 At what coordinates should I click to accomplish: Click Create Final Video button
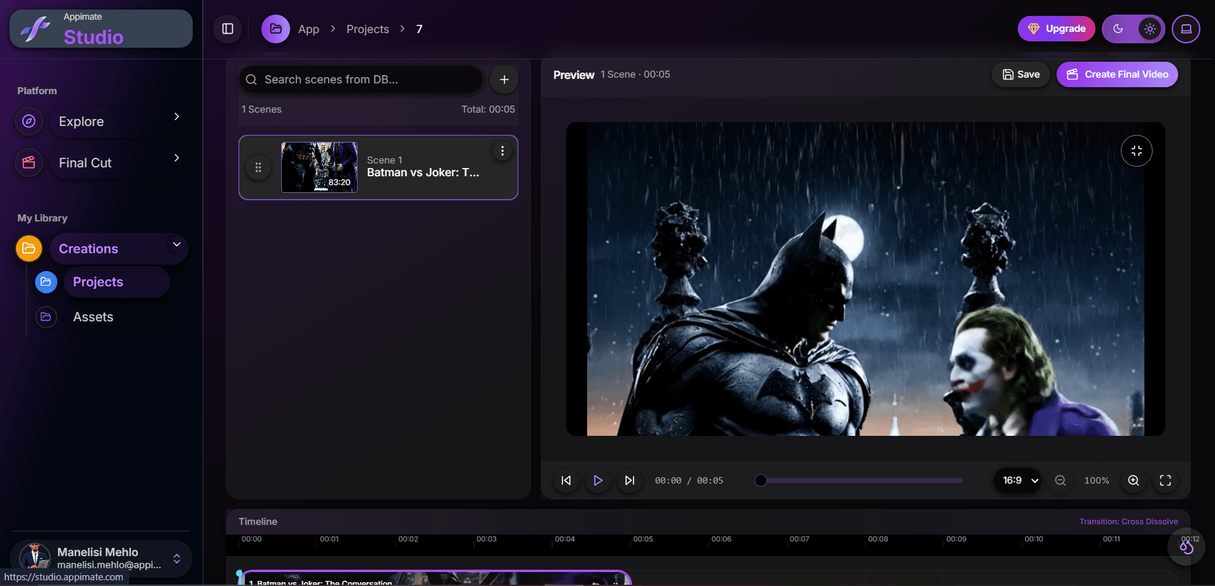point(1117,74)
